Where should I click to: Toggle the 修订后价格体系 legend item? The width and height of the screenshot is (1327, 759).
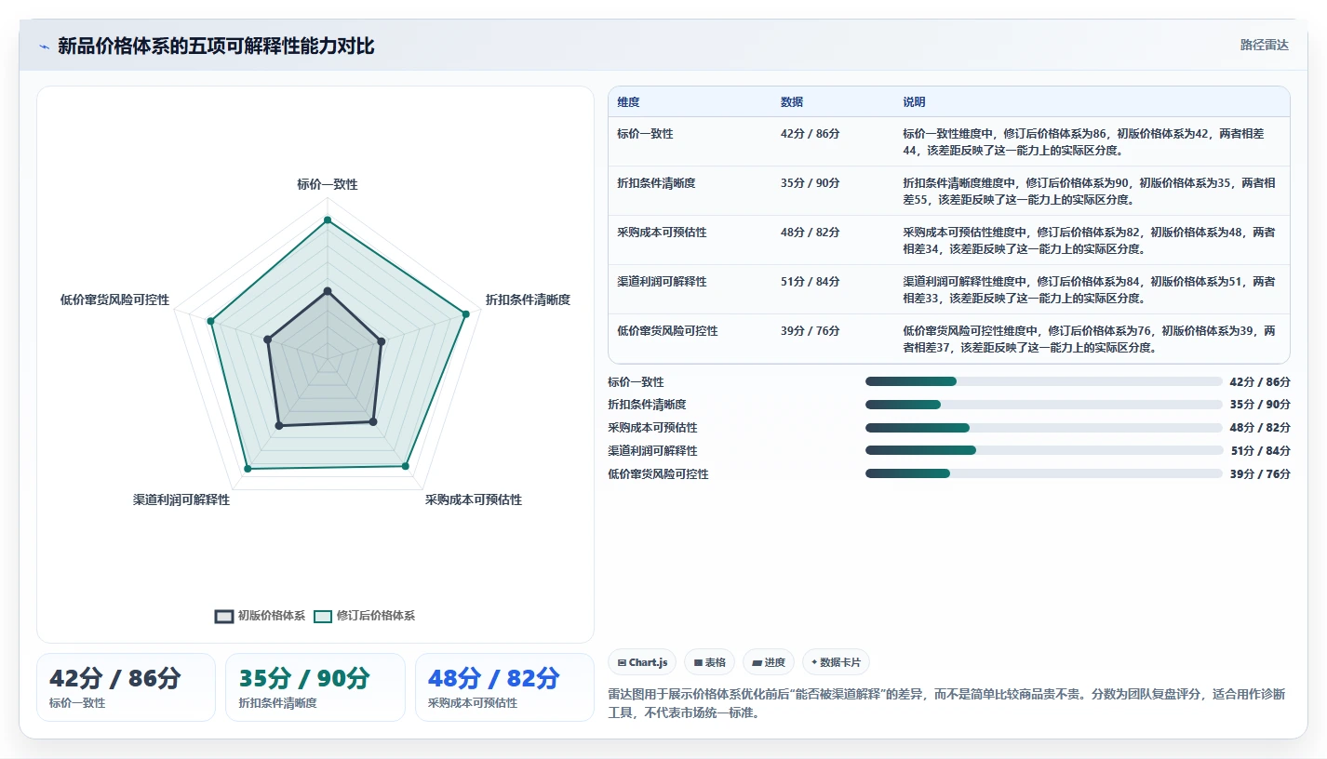tap(364, 616)
